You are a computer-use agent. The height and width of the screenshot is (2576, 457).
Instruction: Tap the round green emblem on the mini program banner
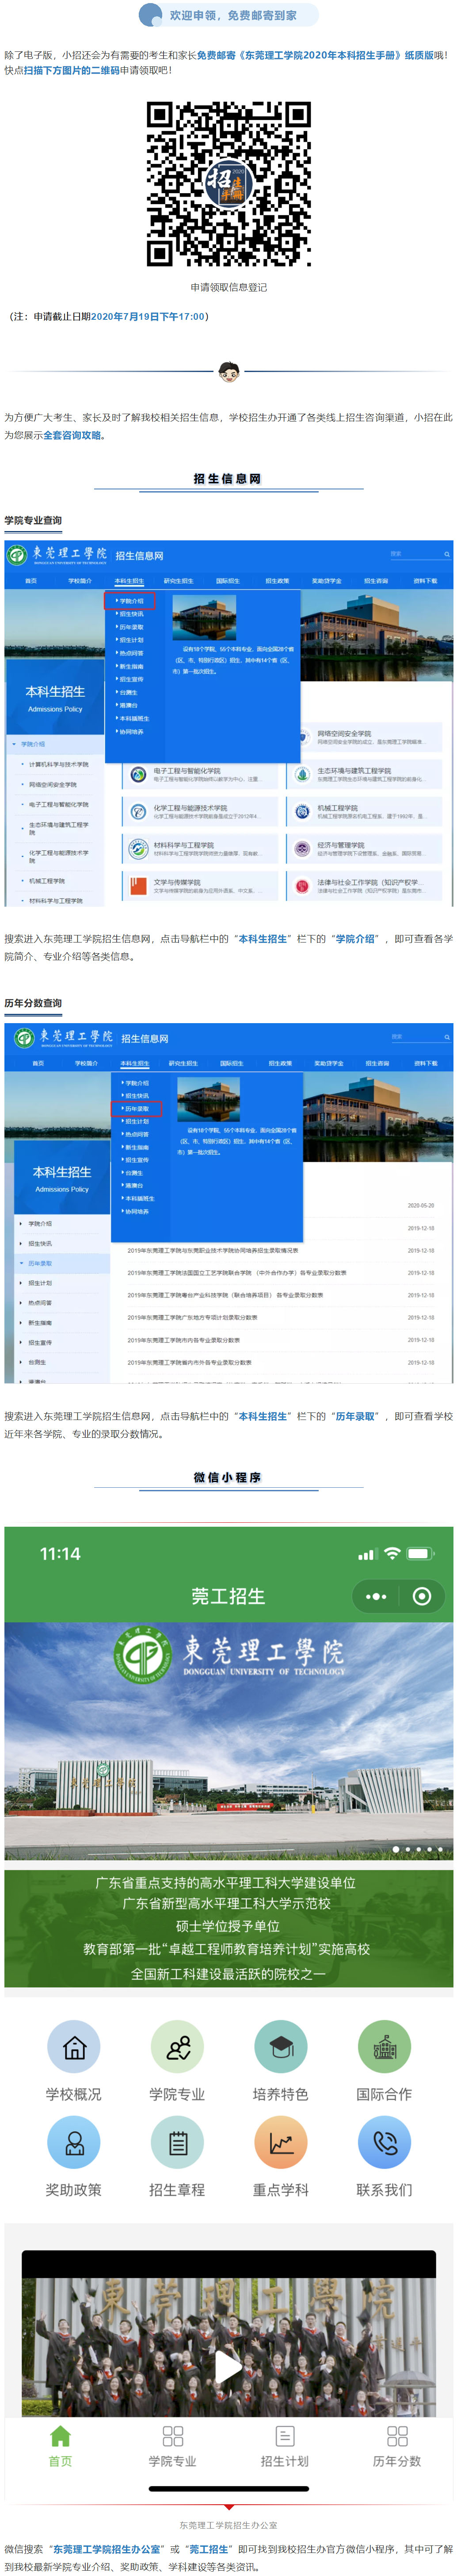(x=142, y=1655)
